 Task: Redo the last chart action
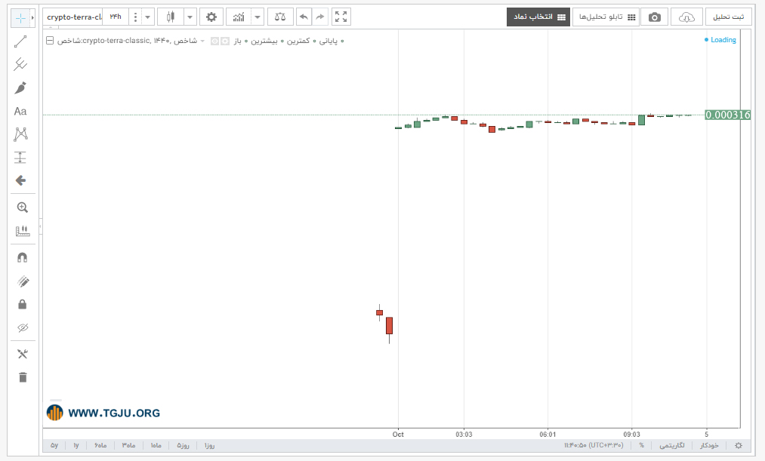pyautogui.click(x=320, y=17)
